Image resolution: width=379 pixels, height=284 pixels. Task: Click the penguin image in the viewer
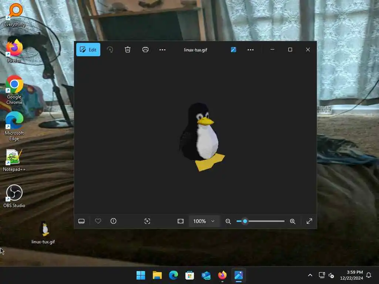[x=202, y=137]
